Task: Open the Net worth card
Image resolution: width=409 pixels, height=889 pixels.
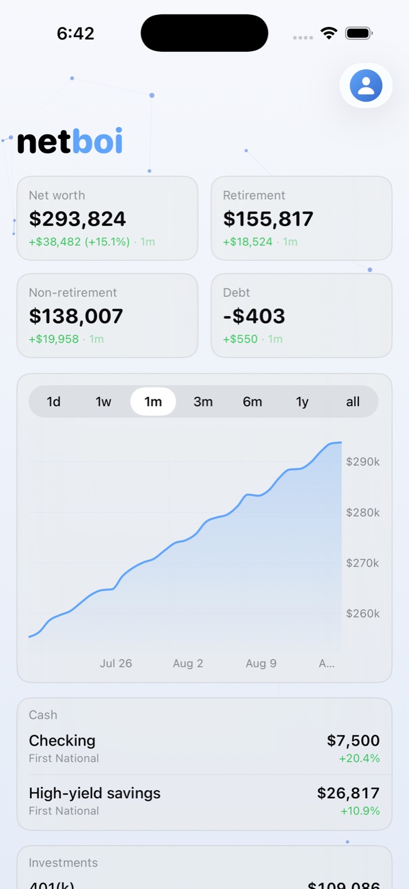Action: click(107, 218)
